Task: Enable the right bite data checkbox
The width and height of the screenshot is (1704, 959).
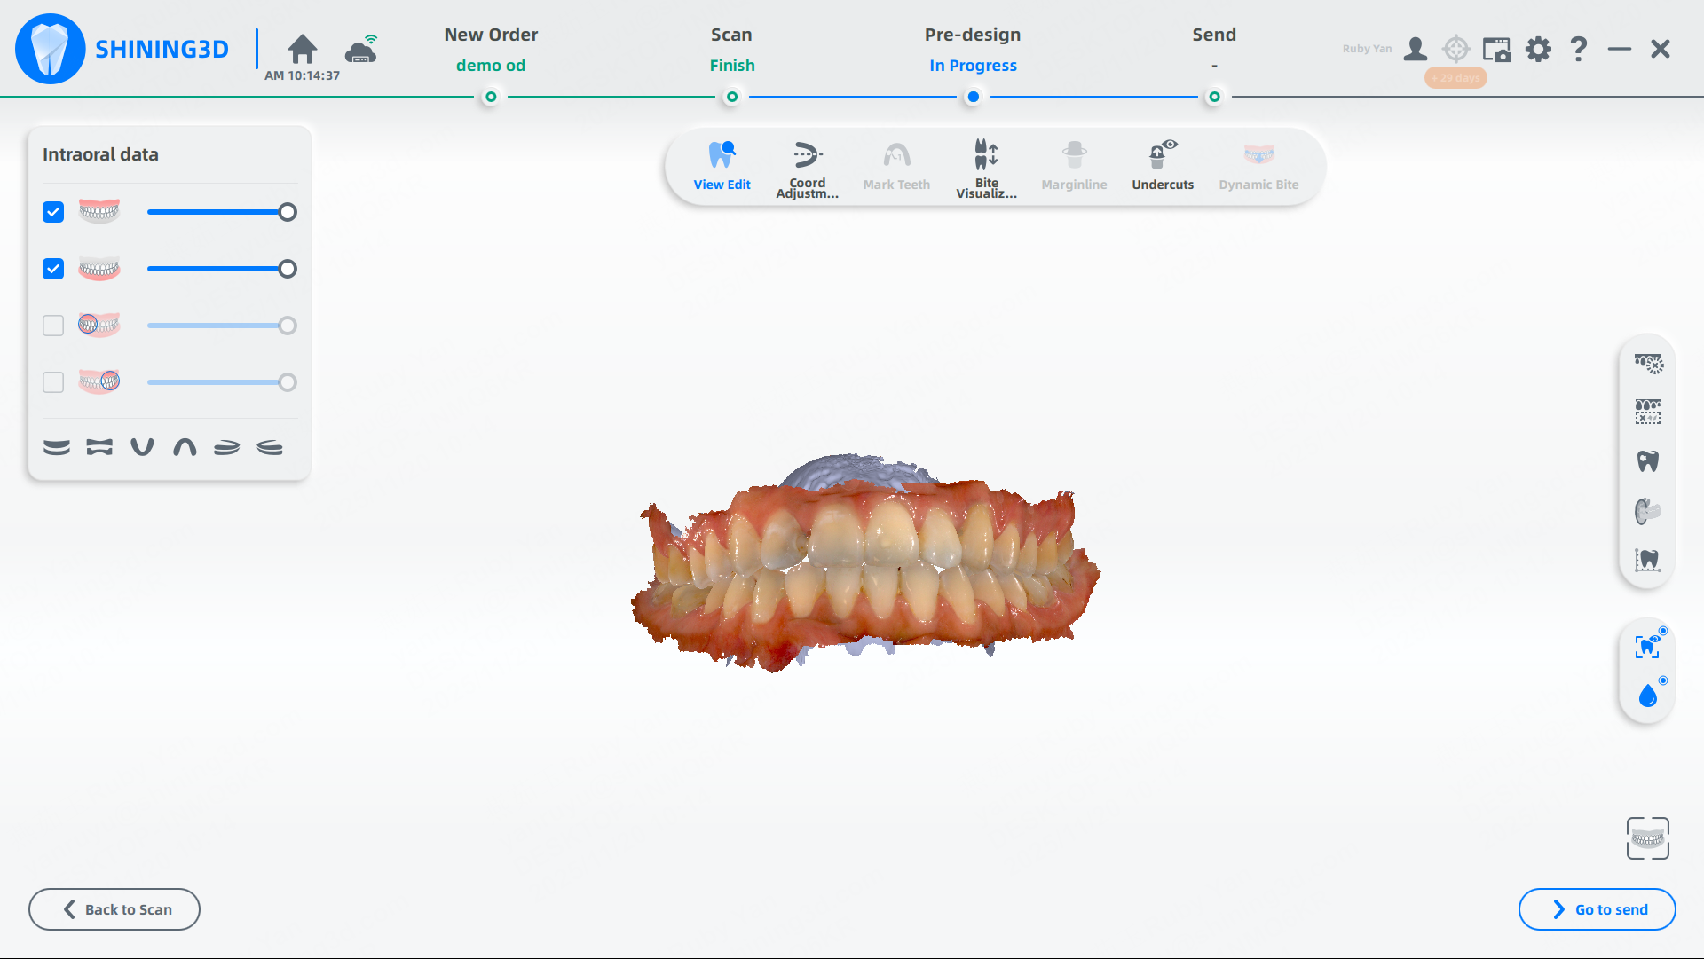Action: [x=53, y=382]
